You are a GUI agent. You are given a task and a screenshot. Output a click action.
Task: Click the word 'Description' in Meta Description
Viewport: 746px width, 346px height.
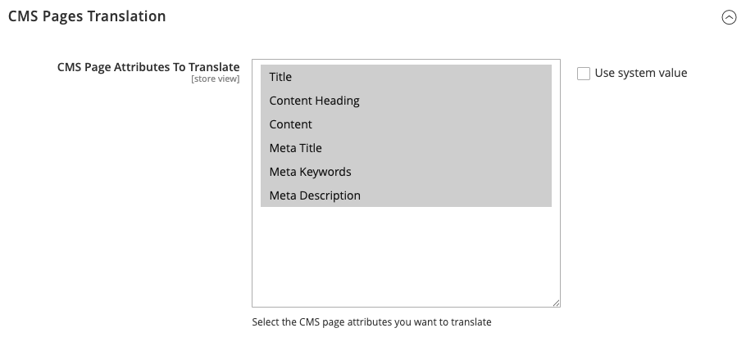pyautogui.click(x=330, y=195)
